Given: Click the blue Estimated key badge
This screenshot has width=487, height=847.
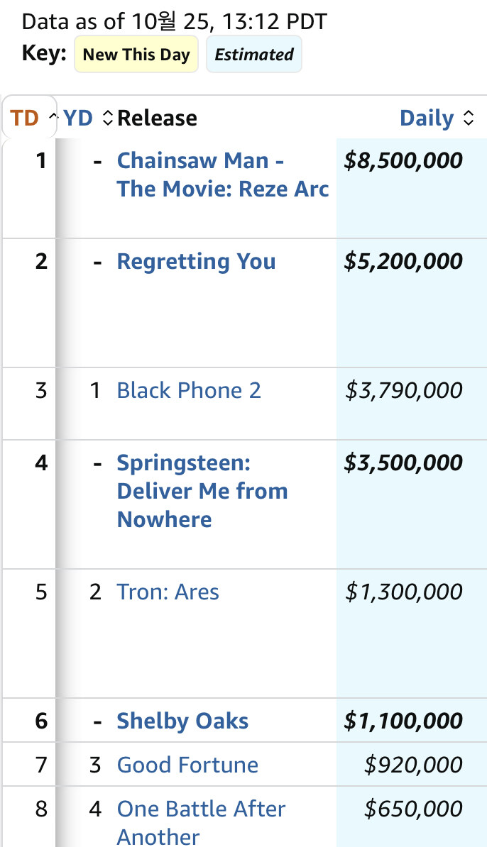Looking at the screenshot, I should [x=253, y=55].
